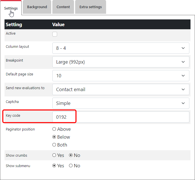Select Both for Paginator position

(x=54, y=145)
